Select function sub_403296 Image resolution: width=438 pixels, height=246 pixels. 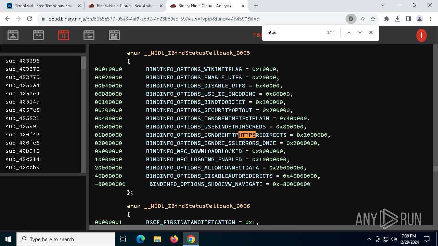[23, 61]
